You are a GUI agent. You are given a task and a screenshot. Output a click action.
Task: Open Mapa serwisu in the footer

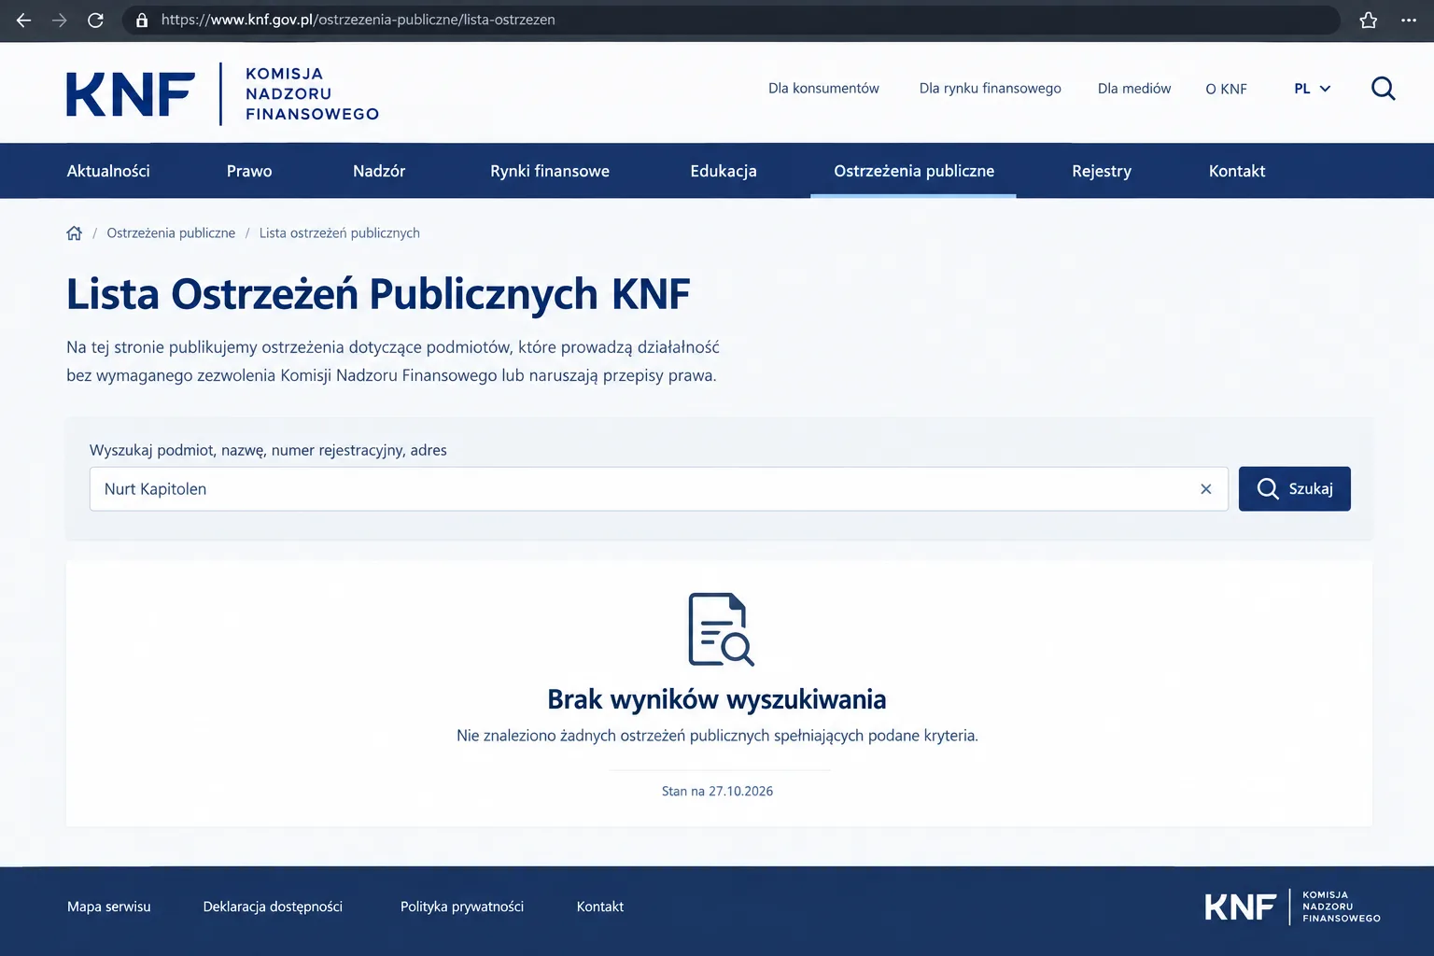[109, 907]
